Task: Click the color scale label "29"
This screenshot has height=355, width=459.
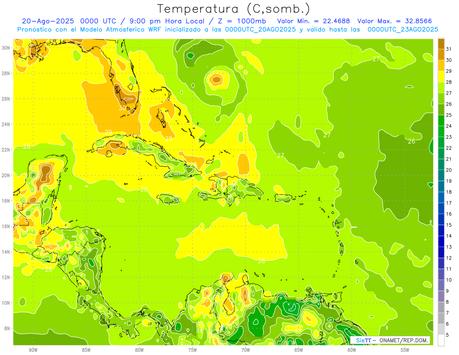Action: (449, 71)
